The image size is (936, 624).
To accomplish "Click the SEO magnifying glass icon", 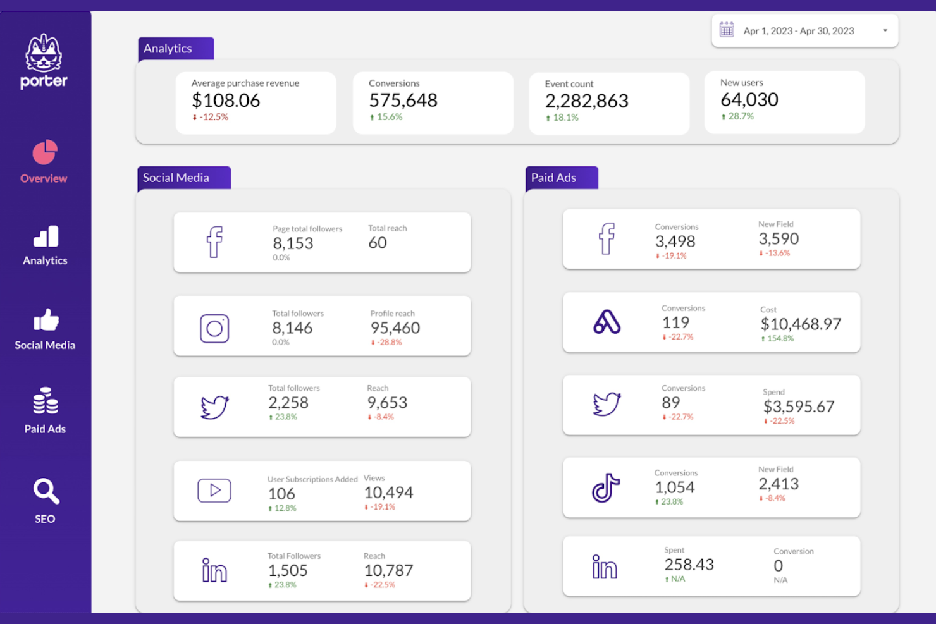I will coord(44,492).
